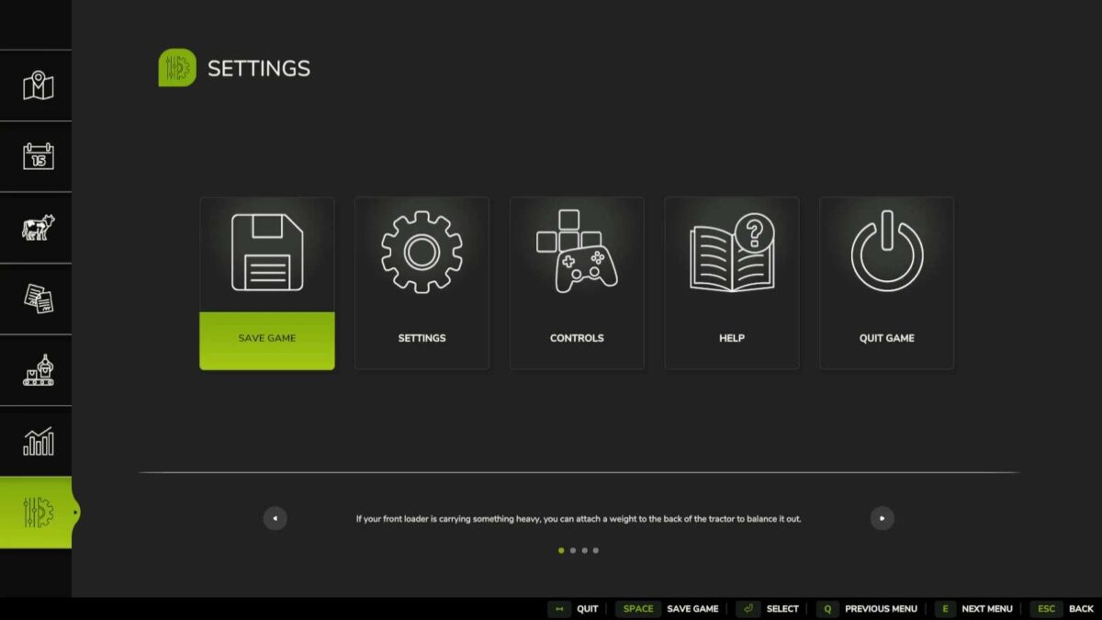Select the second tip page dot
The image size is (1102, 620).
573,550
